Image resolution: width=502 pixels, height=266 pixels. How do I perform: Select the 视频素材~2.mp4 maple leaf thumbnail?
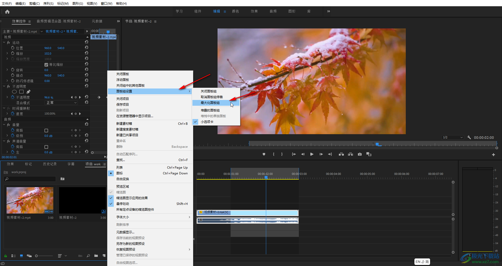click(30, 200)
